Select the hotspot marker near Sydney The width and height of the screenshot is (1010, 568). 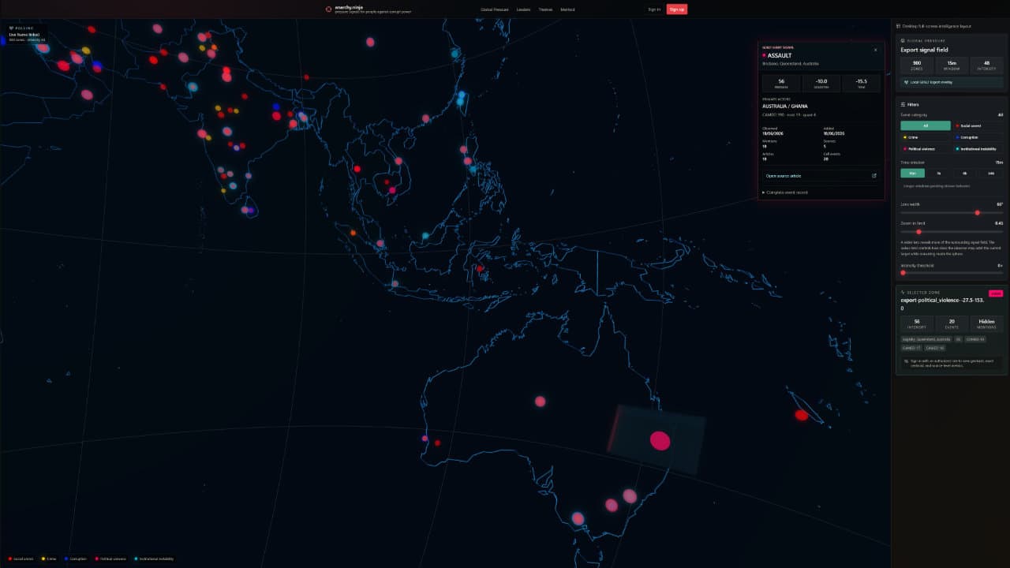[x=630, y=495]
